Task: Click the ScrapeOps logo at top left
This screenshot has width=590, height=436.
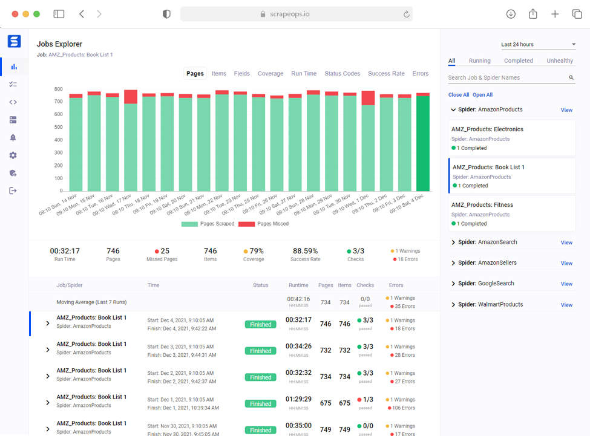Action: coord(14,41)
